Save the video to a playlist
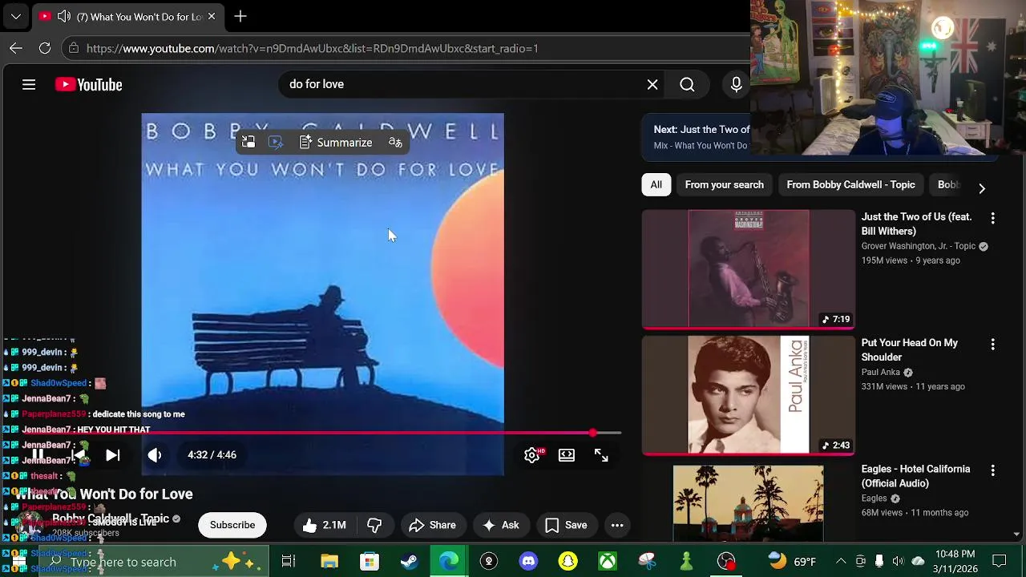 (566, 525)
